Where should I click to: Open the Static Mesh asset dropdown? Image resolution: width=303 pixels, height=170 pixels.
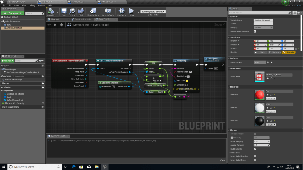[x=279, y=75]
